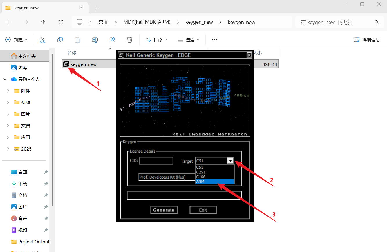Choose C251 from the Target list
The image size is (387, 252).
click(x=215, y=172)
